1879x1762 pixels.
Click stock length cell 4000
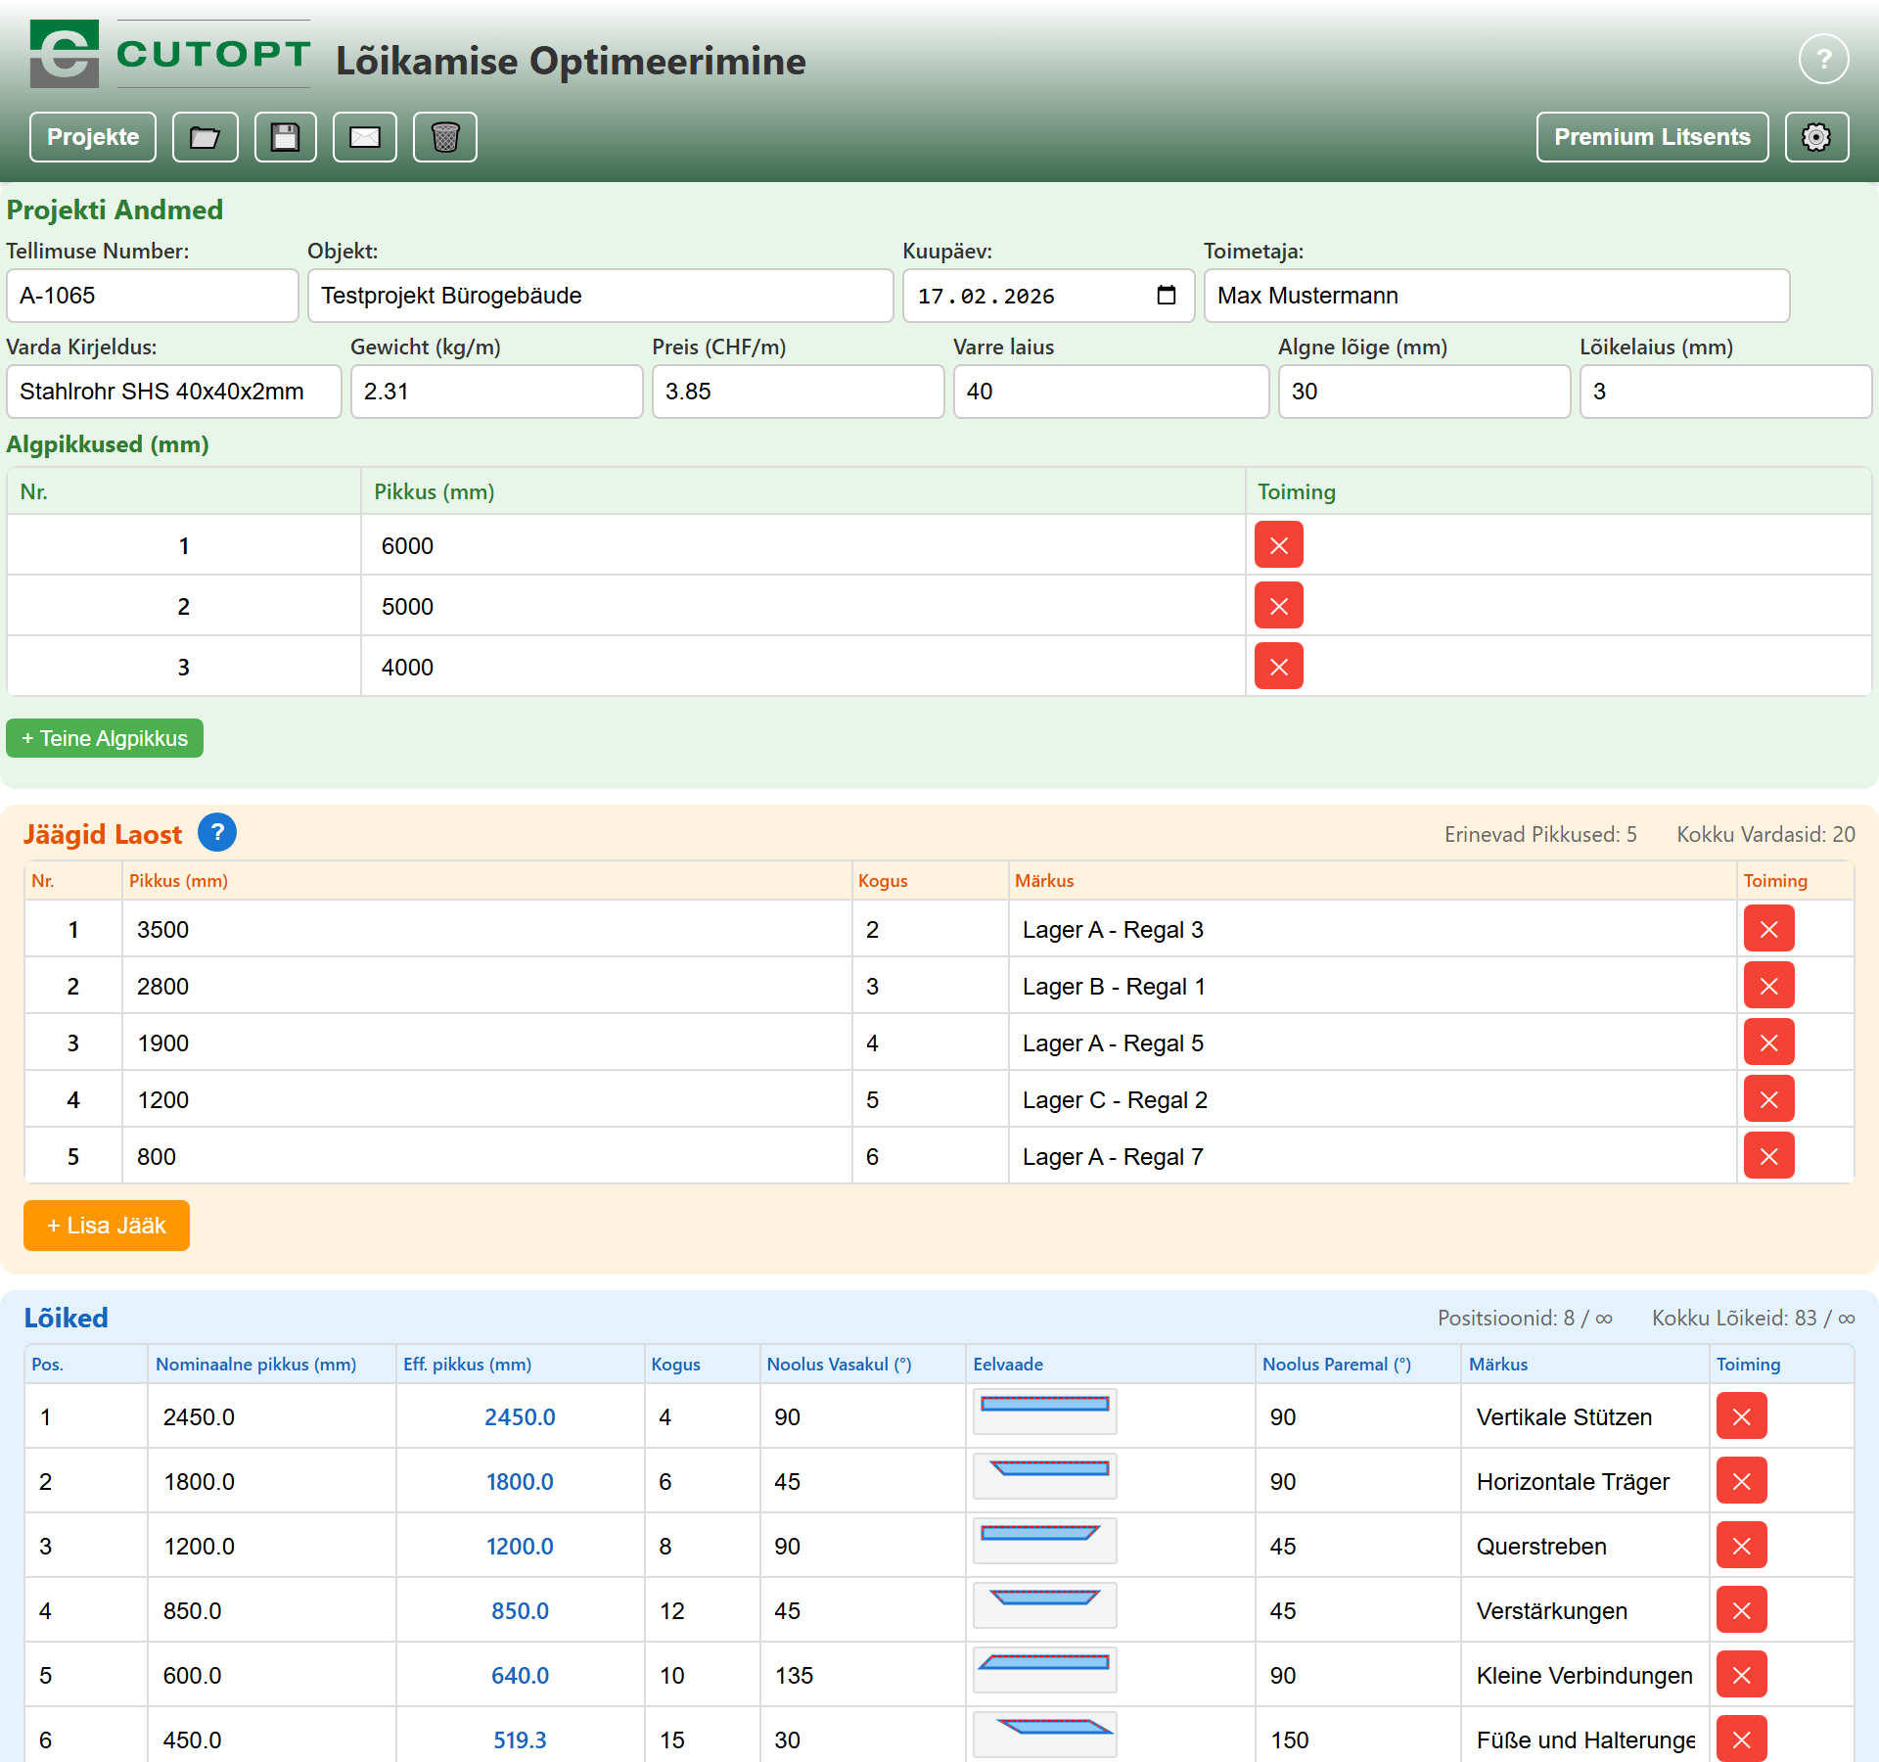coord(802,667)
